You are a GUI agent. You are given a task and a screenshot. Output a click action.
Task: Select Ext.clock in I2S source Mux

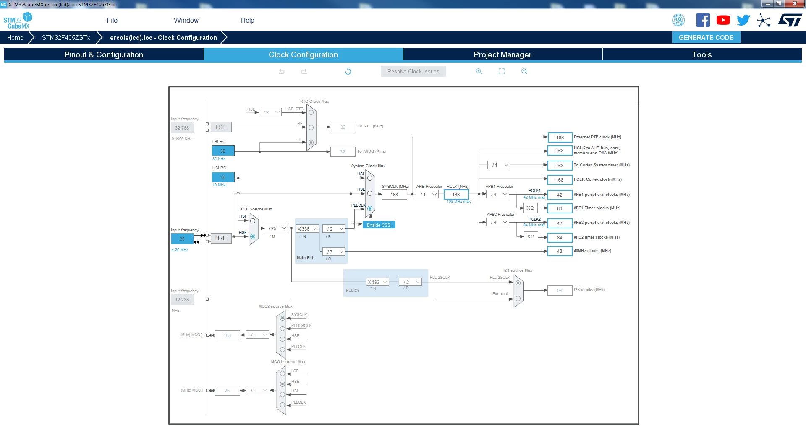pyautogui.click(x=518, y=298)
